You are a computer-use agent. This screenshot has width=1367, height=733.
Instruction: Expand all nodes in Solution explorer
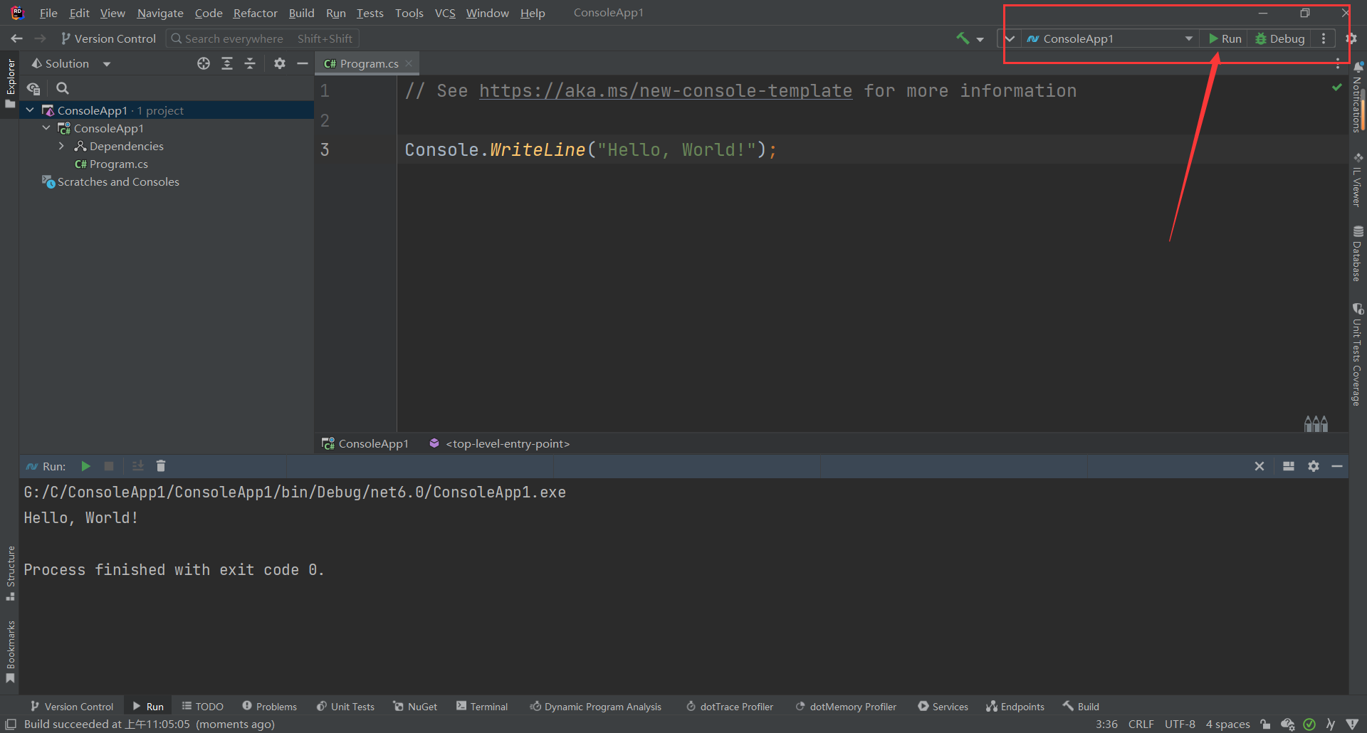tap(227, 63)
